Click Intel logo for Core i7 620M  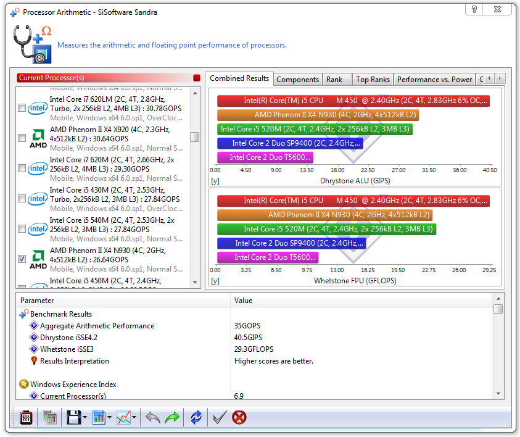pos(38,169)
